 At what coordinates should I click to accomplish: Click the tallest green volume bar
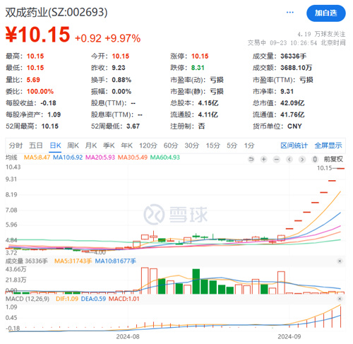[x=196, y=281]
